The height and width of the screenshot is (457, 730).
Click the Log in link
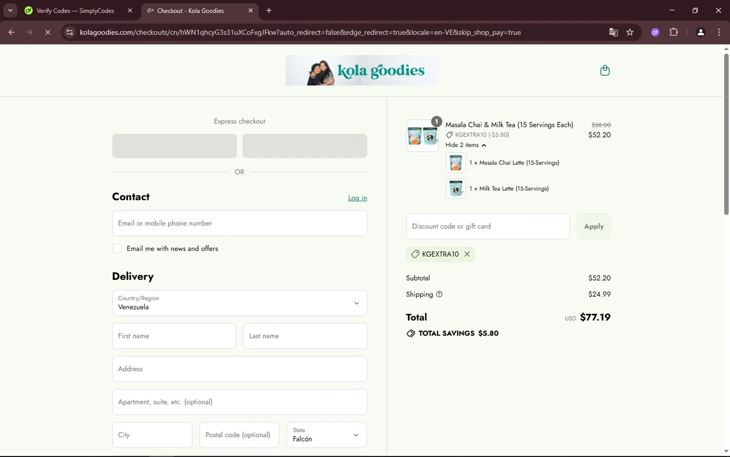pyautogui.click(x=357, y=198)
